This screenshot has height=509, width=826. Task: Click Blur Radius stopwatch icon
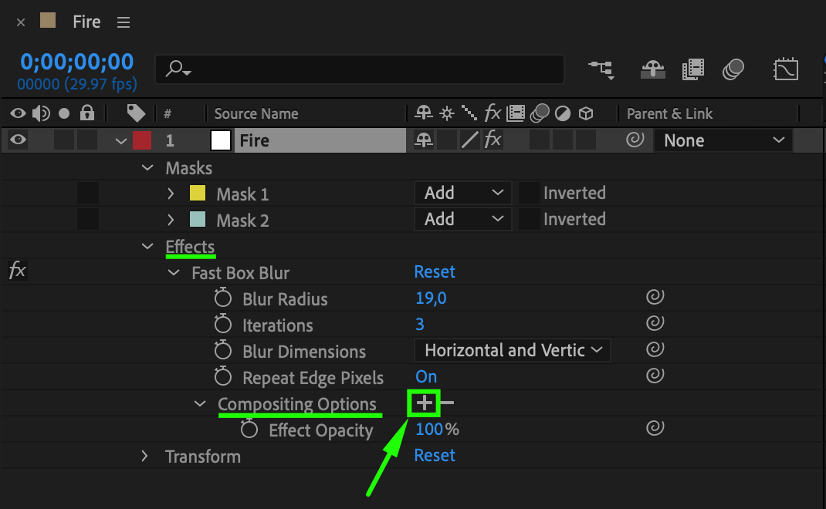pyautogui.click(x=223, y=298)
